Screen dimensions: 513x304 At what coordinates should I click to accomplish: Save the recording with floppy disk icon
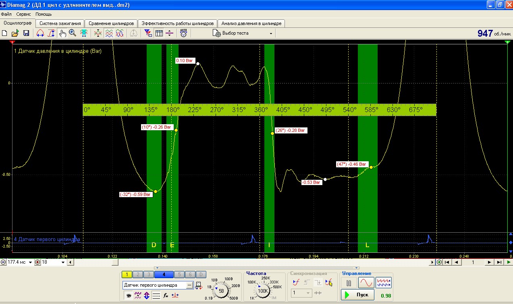coord(26,33)
